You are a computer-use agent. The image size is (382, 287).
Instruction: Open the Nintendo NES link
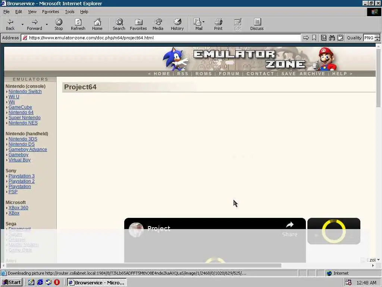[23, 123]
